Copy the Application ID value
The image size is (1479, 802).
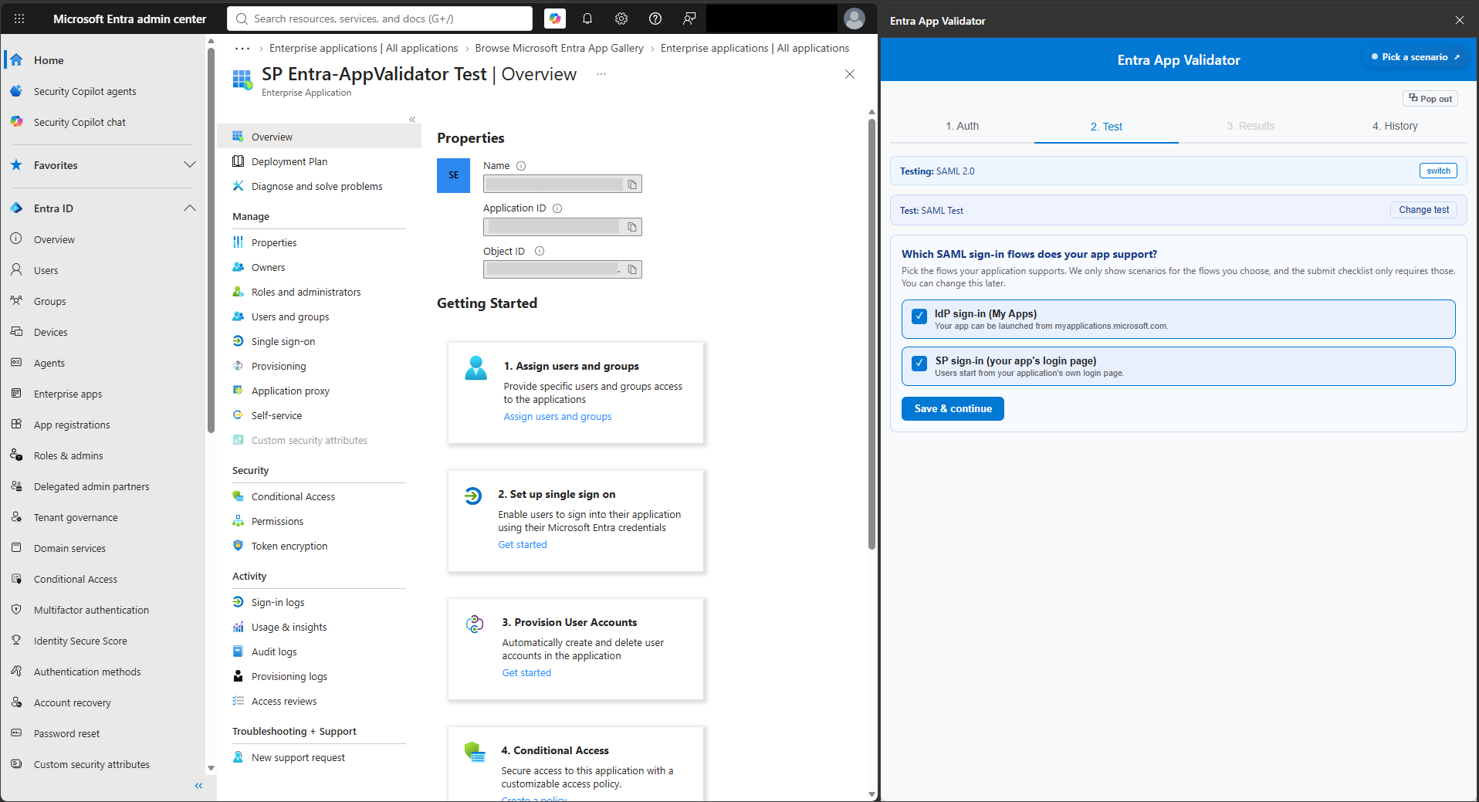[x=632, y=227]
